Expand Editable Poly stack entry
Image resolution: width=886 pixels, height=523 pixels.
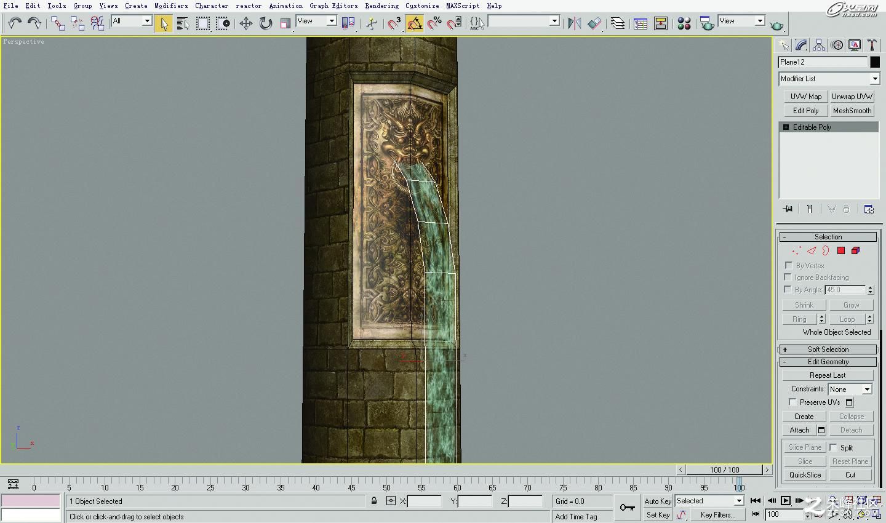786,127
